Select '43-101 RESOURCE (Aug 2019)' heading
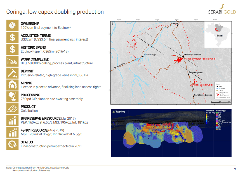Screen dimensions: 243x173 [43, 130]
